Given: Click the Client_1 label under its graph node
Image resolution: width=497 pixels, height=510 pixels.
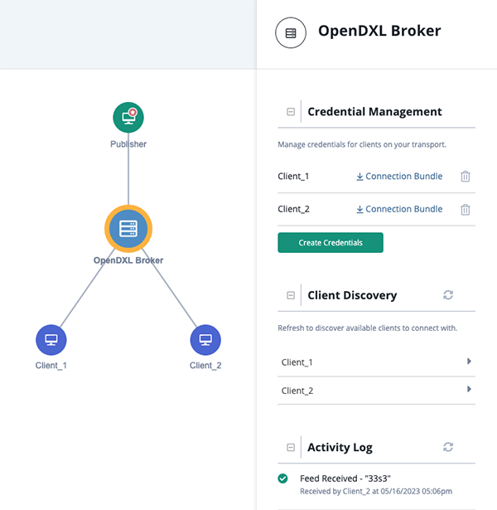Looking at the screenshot, I should pyautogui.click(x=51, y=366).
